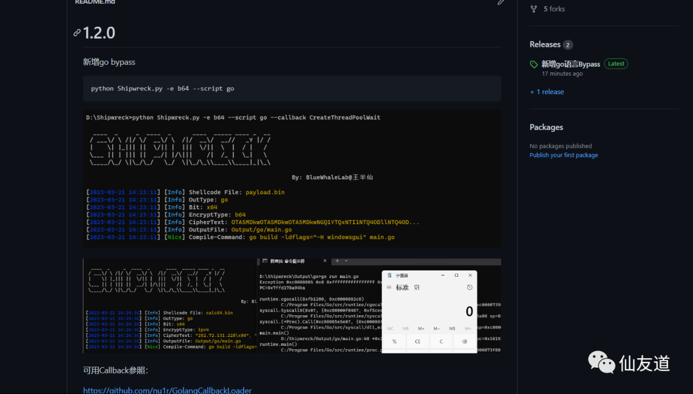Click Publish your first package
This screenshot has width=693, height=394.
[563, 155]
